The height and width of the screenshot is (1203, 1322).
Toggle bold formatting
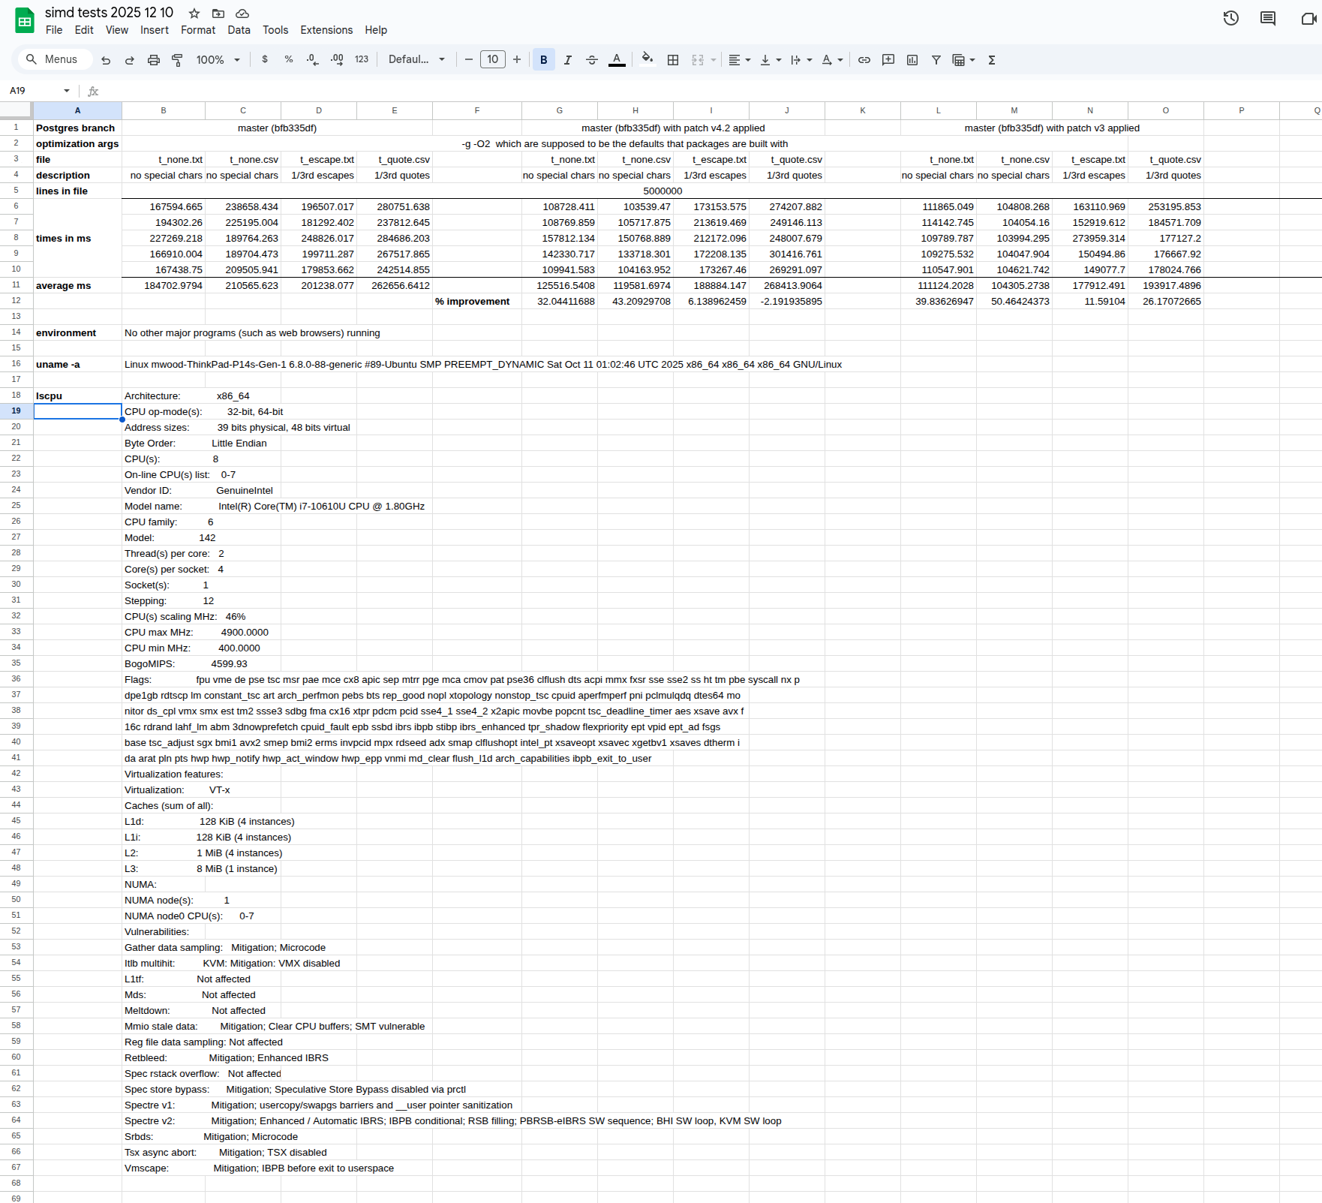542,59
